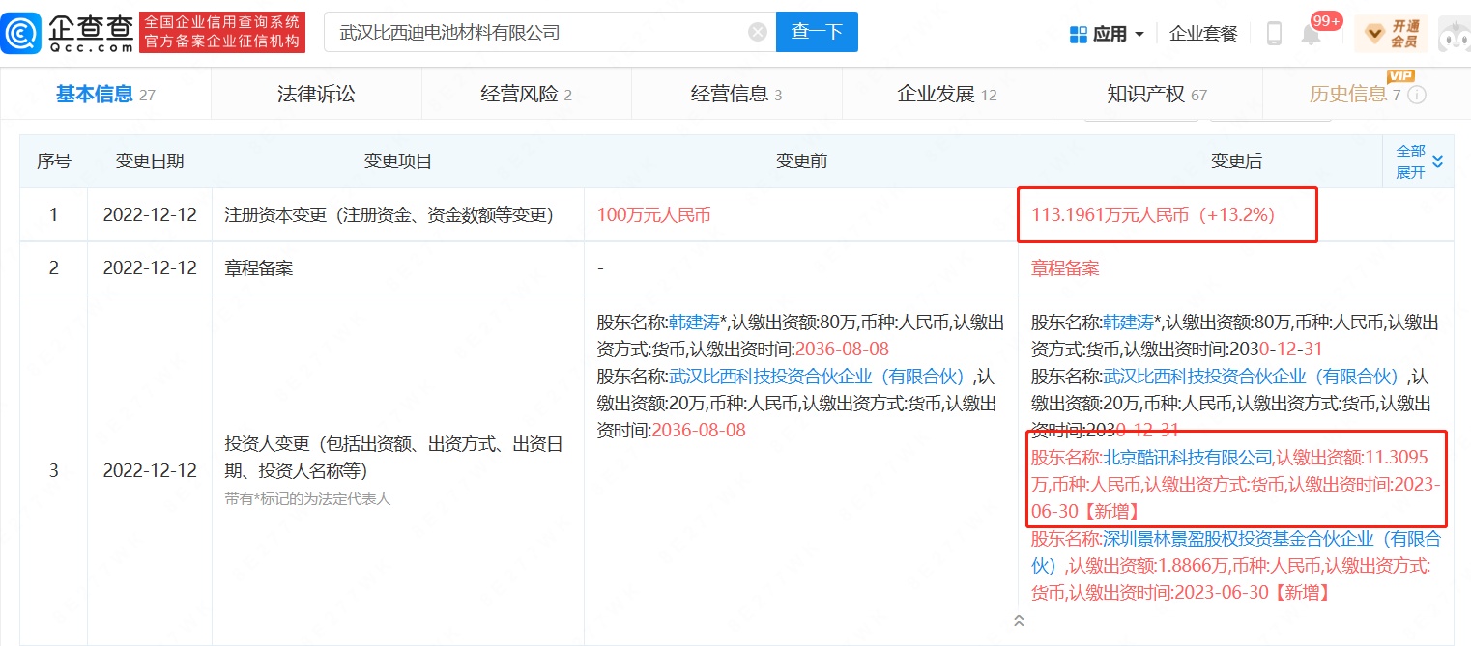Viewport: 1471px width, 646px height.
Task: Click the 2022-12-12 date in row 1
Action: [150, 215]
